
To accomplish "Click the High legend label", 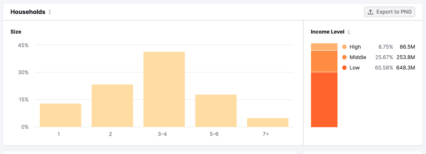I will click(355, 47).
